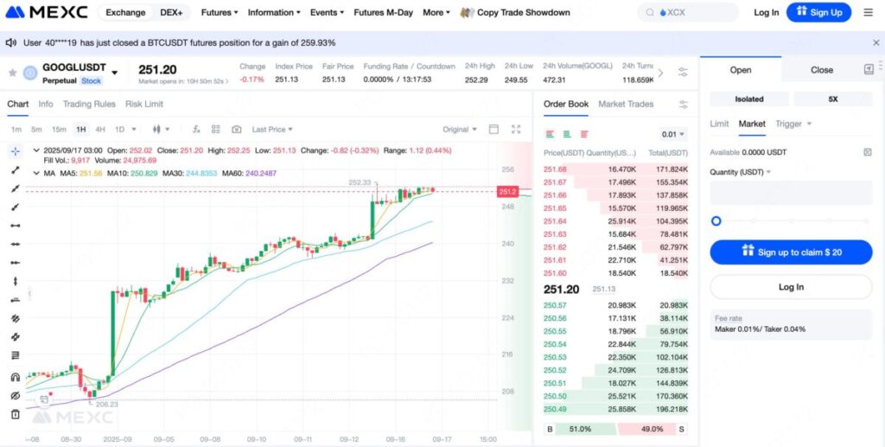
Task: Show only sell orders in order book
Action: [x=584, y=134]
